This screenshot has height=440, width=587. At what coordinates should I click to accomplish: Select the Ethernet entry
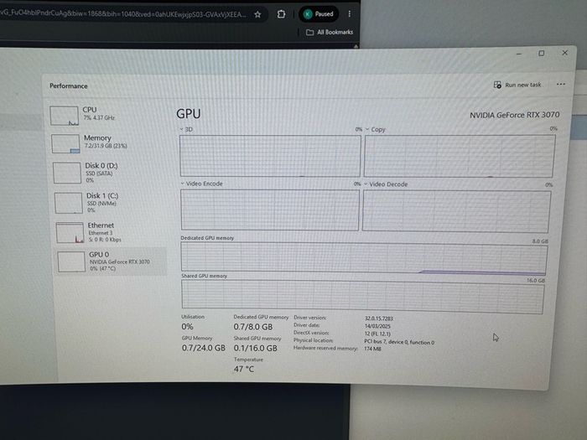111,232
